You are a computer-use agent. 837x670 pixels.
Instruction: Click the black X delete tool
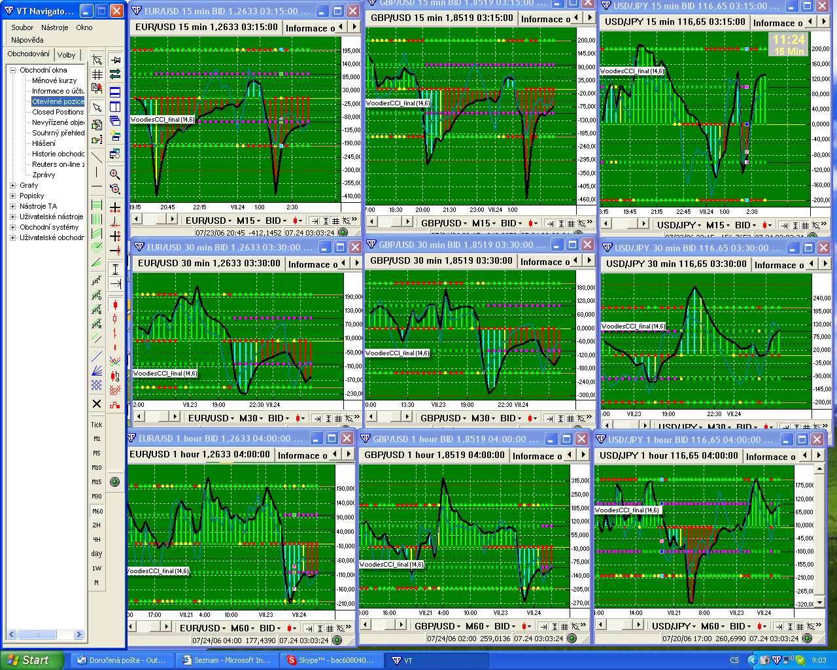pyautogui.click(x=97, y=404)
